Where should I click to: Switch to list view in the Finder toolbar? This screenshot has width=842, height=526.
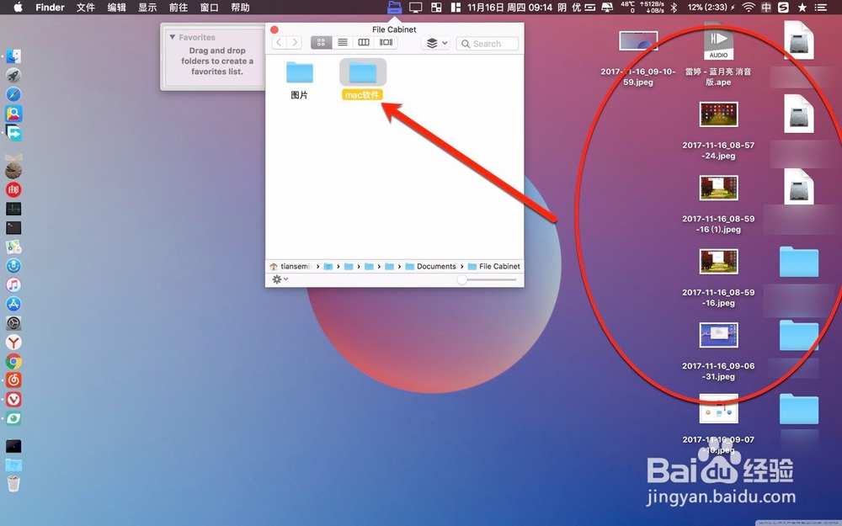tap(342, 42)
